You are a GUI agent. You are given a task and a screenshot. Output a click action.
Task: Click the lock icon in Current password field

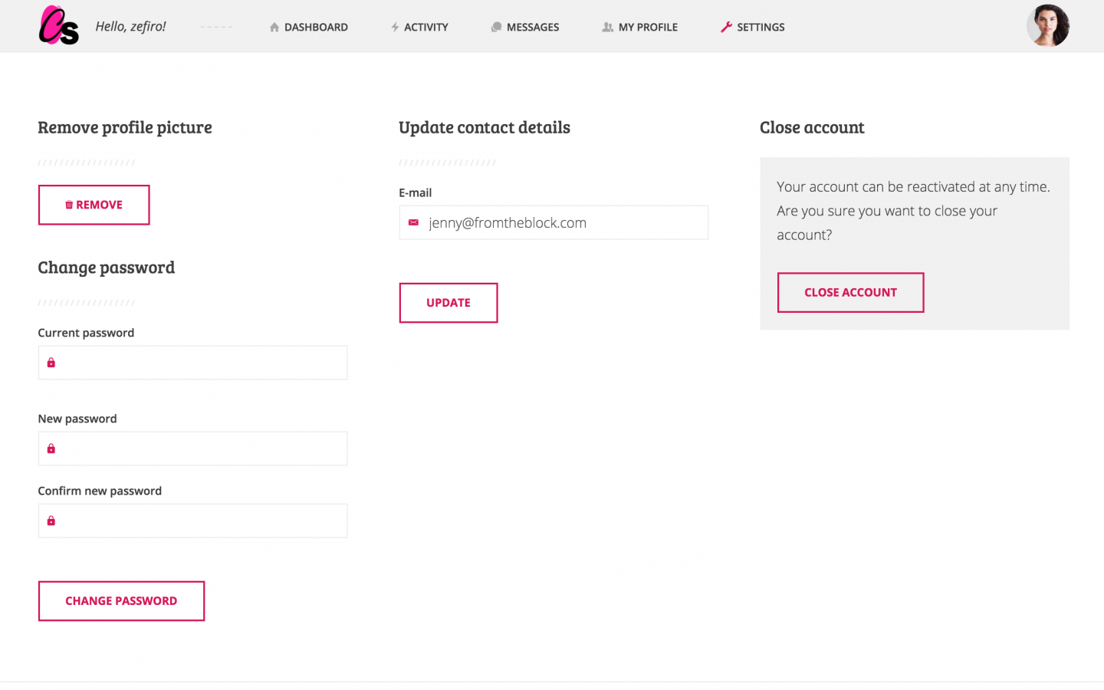coord(51,363)
